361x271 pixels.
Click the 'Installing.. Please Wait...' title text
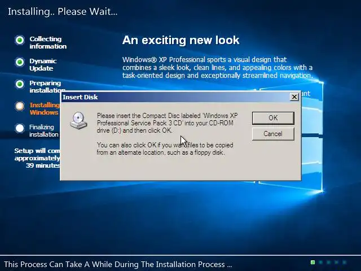63,11
